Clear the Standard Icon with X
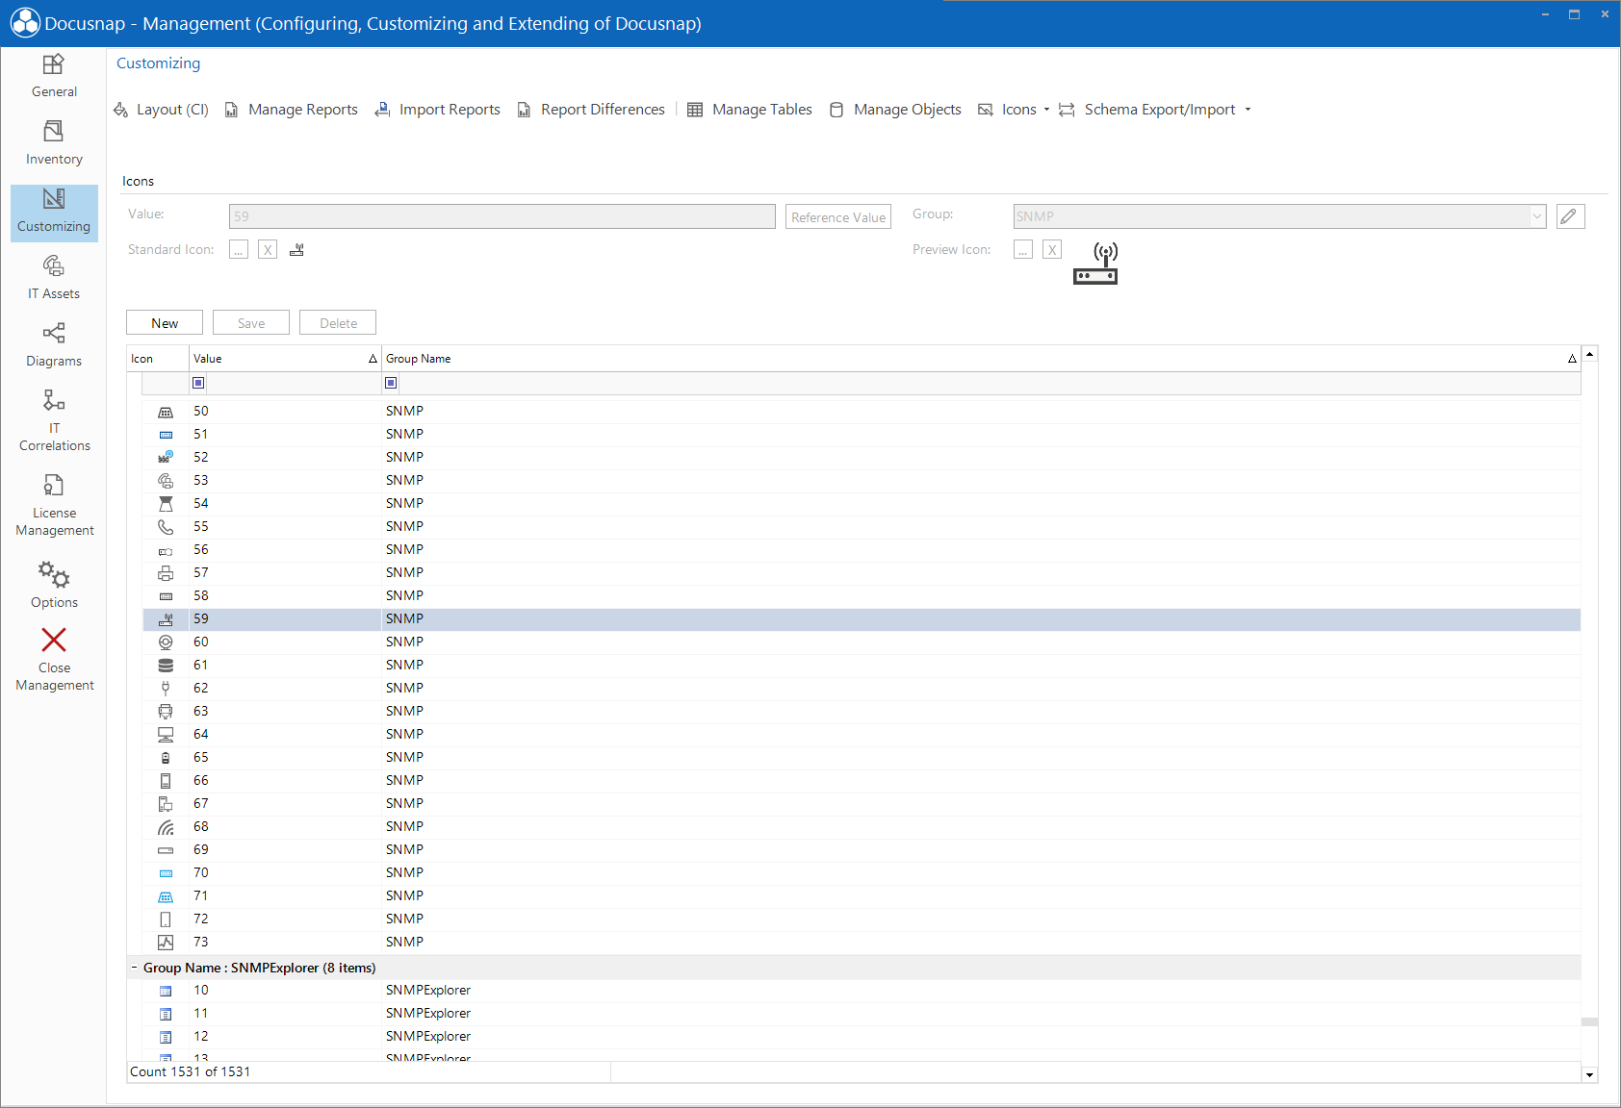 pyautogui.click(x=268, y=250)
